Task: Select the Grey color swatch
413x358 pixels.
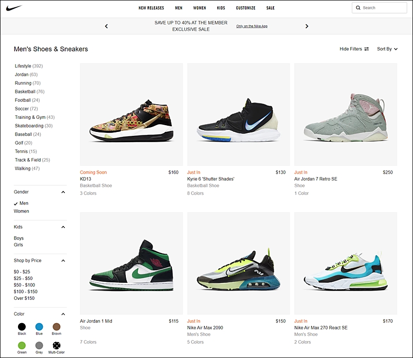Action: pyautogui.click(x=39, y=345)
